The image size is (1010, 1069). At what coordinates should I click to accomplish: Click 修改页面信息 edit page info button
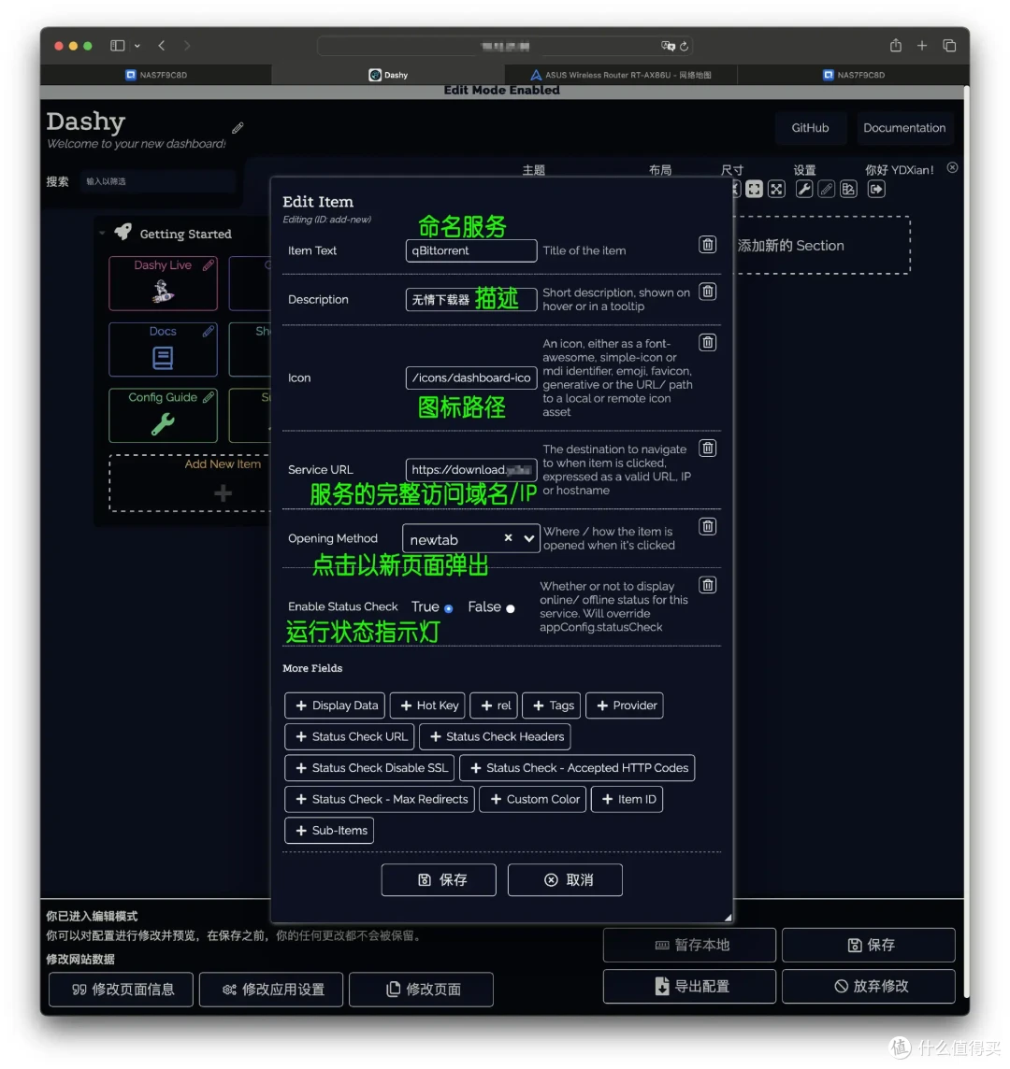[121, 990]
